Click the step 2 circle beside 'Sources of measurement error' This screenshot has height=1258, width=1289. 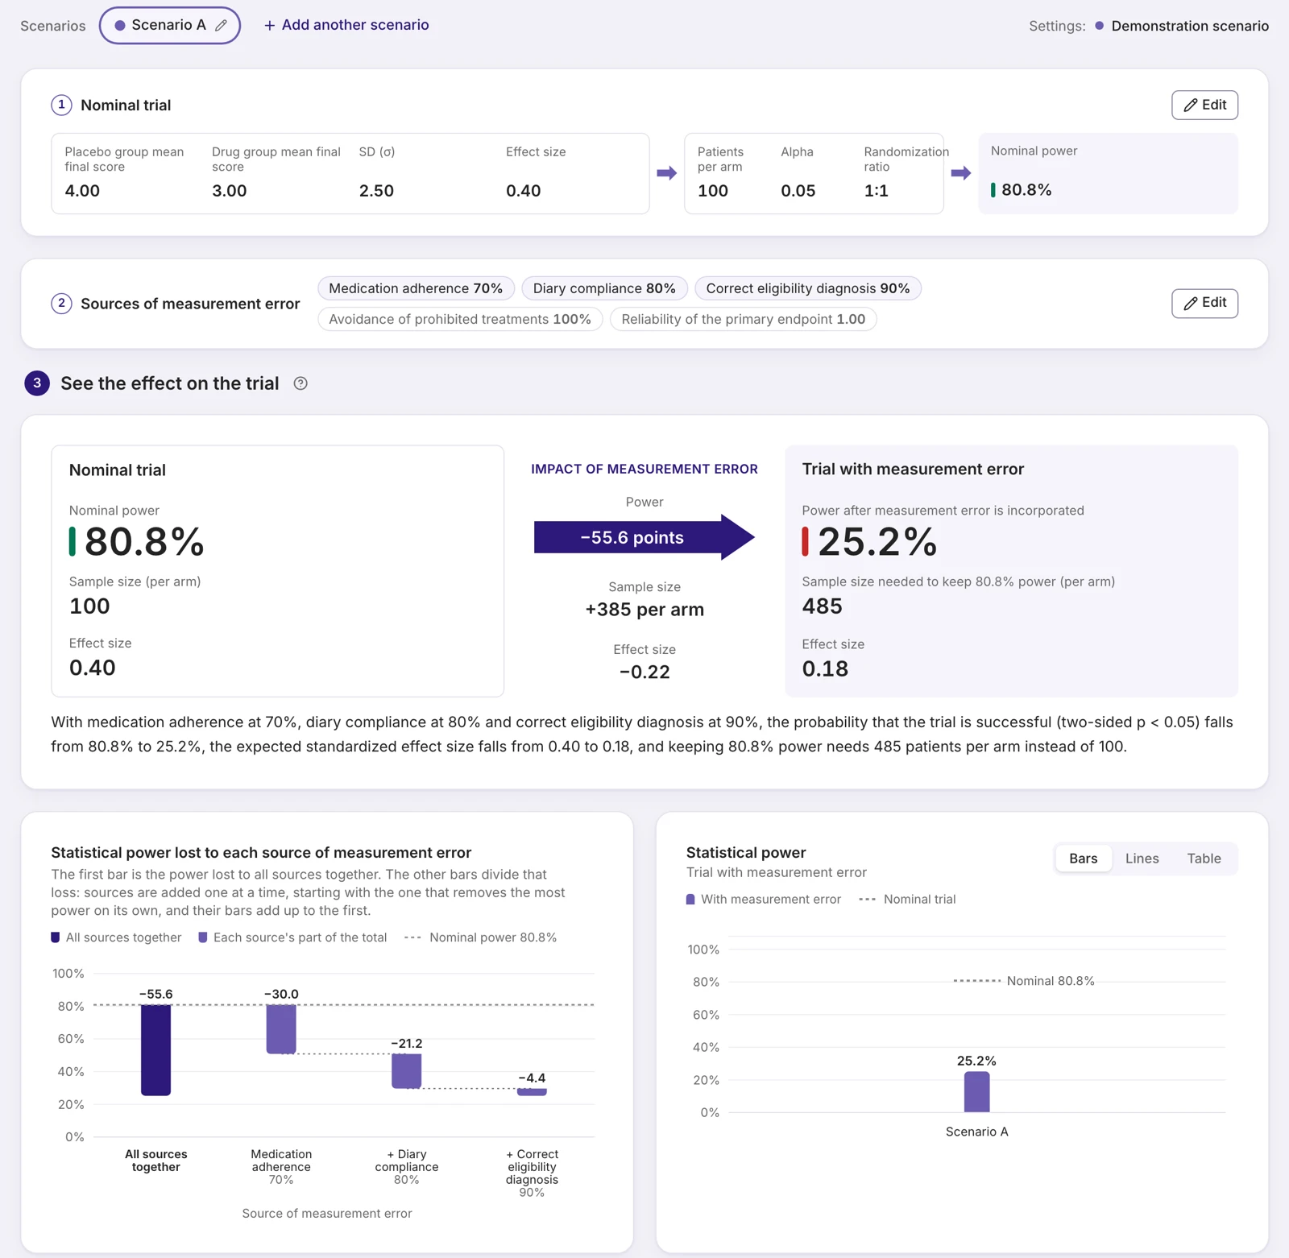[x=61, y=303]
